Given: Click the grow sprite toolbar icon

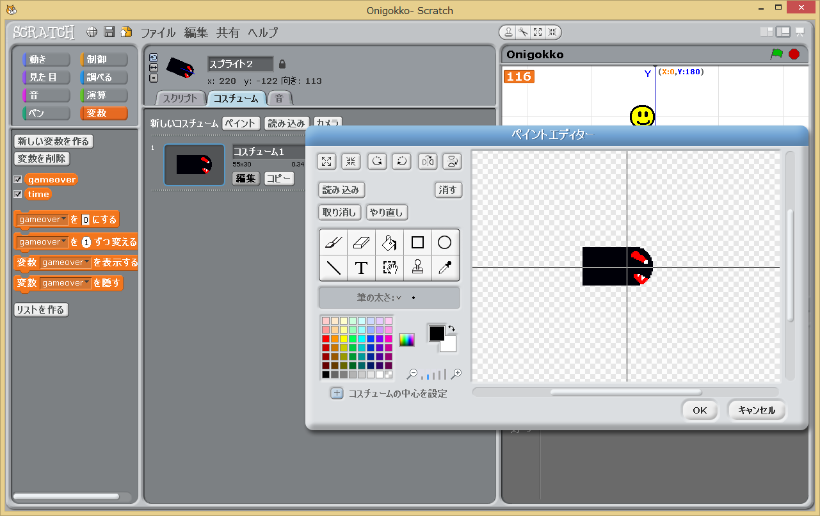Looking at the screenshot, I should click(538, 32).
